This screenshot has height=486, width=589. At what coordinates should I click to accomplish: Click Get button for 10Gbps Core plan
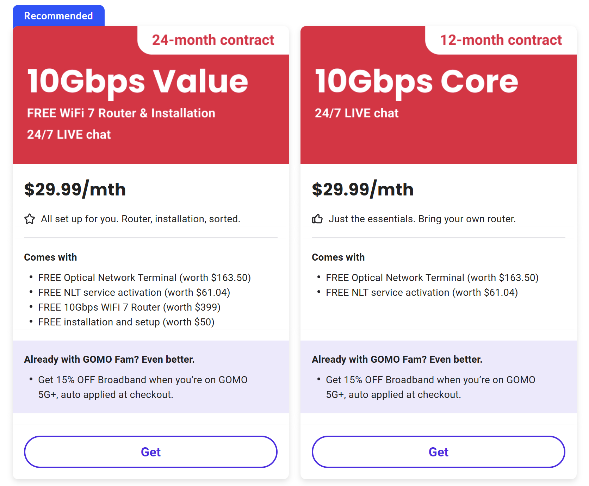[439, 452]
